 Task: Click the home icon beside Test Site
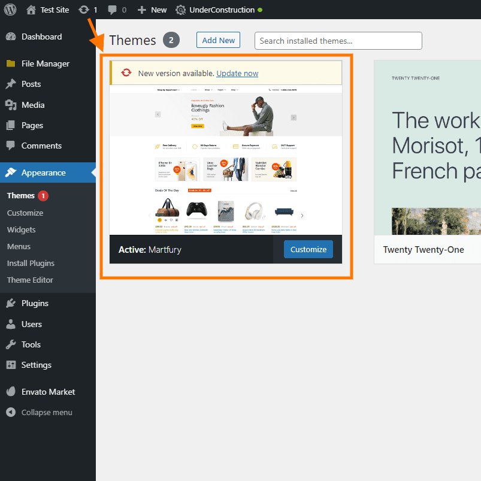point(31,10)
